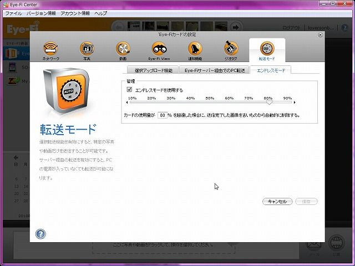355x266 pixels.
Task: Click the Eye-Fi Center title bar icon
Action: pyautogui.click(x=6, y=4)
